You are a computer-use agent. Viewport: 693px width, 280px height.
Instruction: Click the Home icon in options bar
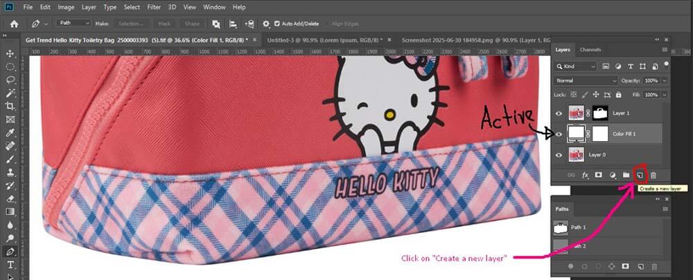14,24
